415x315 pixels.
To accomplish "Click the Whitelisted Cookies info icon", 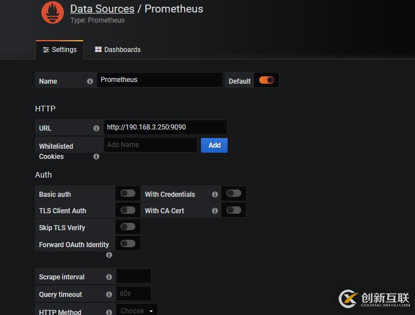I will (x=96, y=157).
